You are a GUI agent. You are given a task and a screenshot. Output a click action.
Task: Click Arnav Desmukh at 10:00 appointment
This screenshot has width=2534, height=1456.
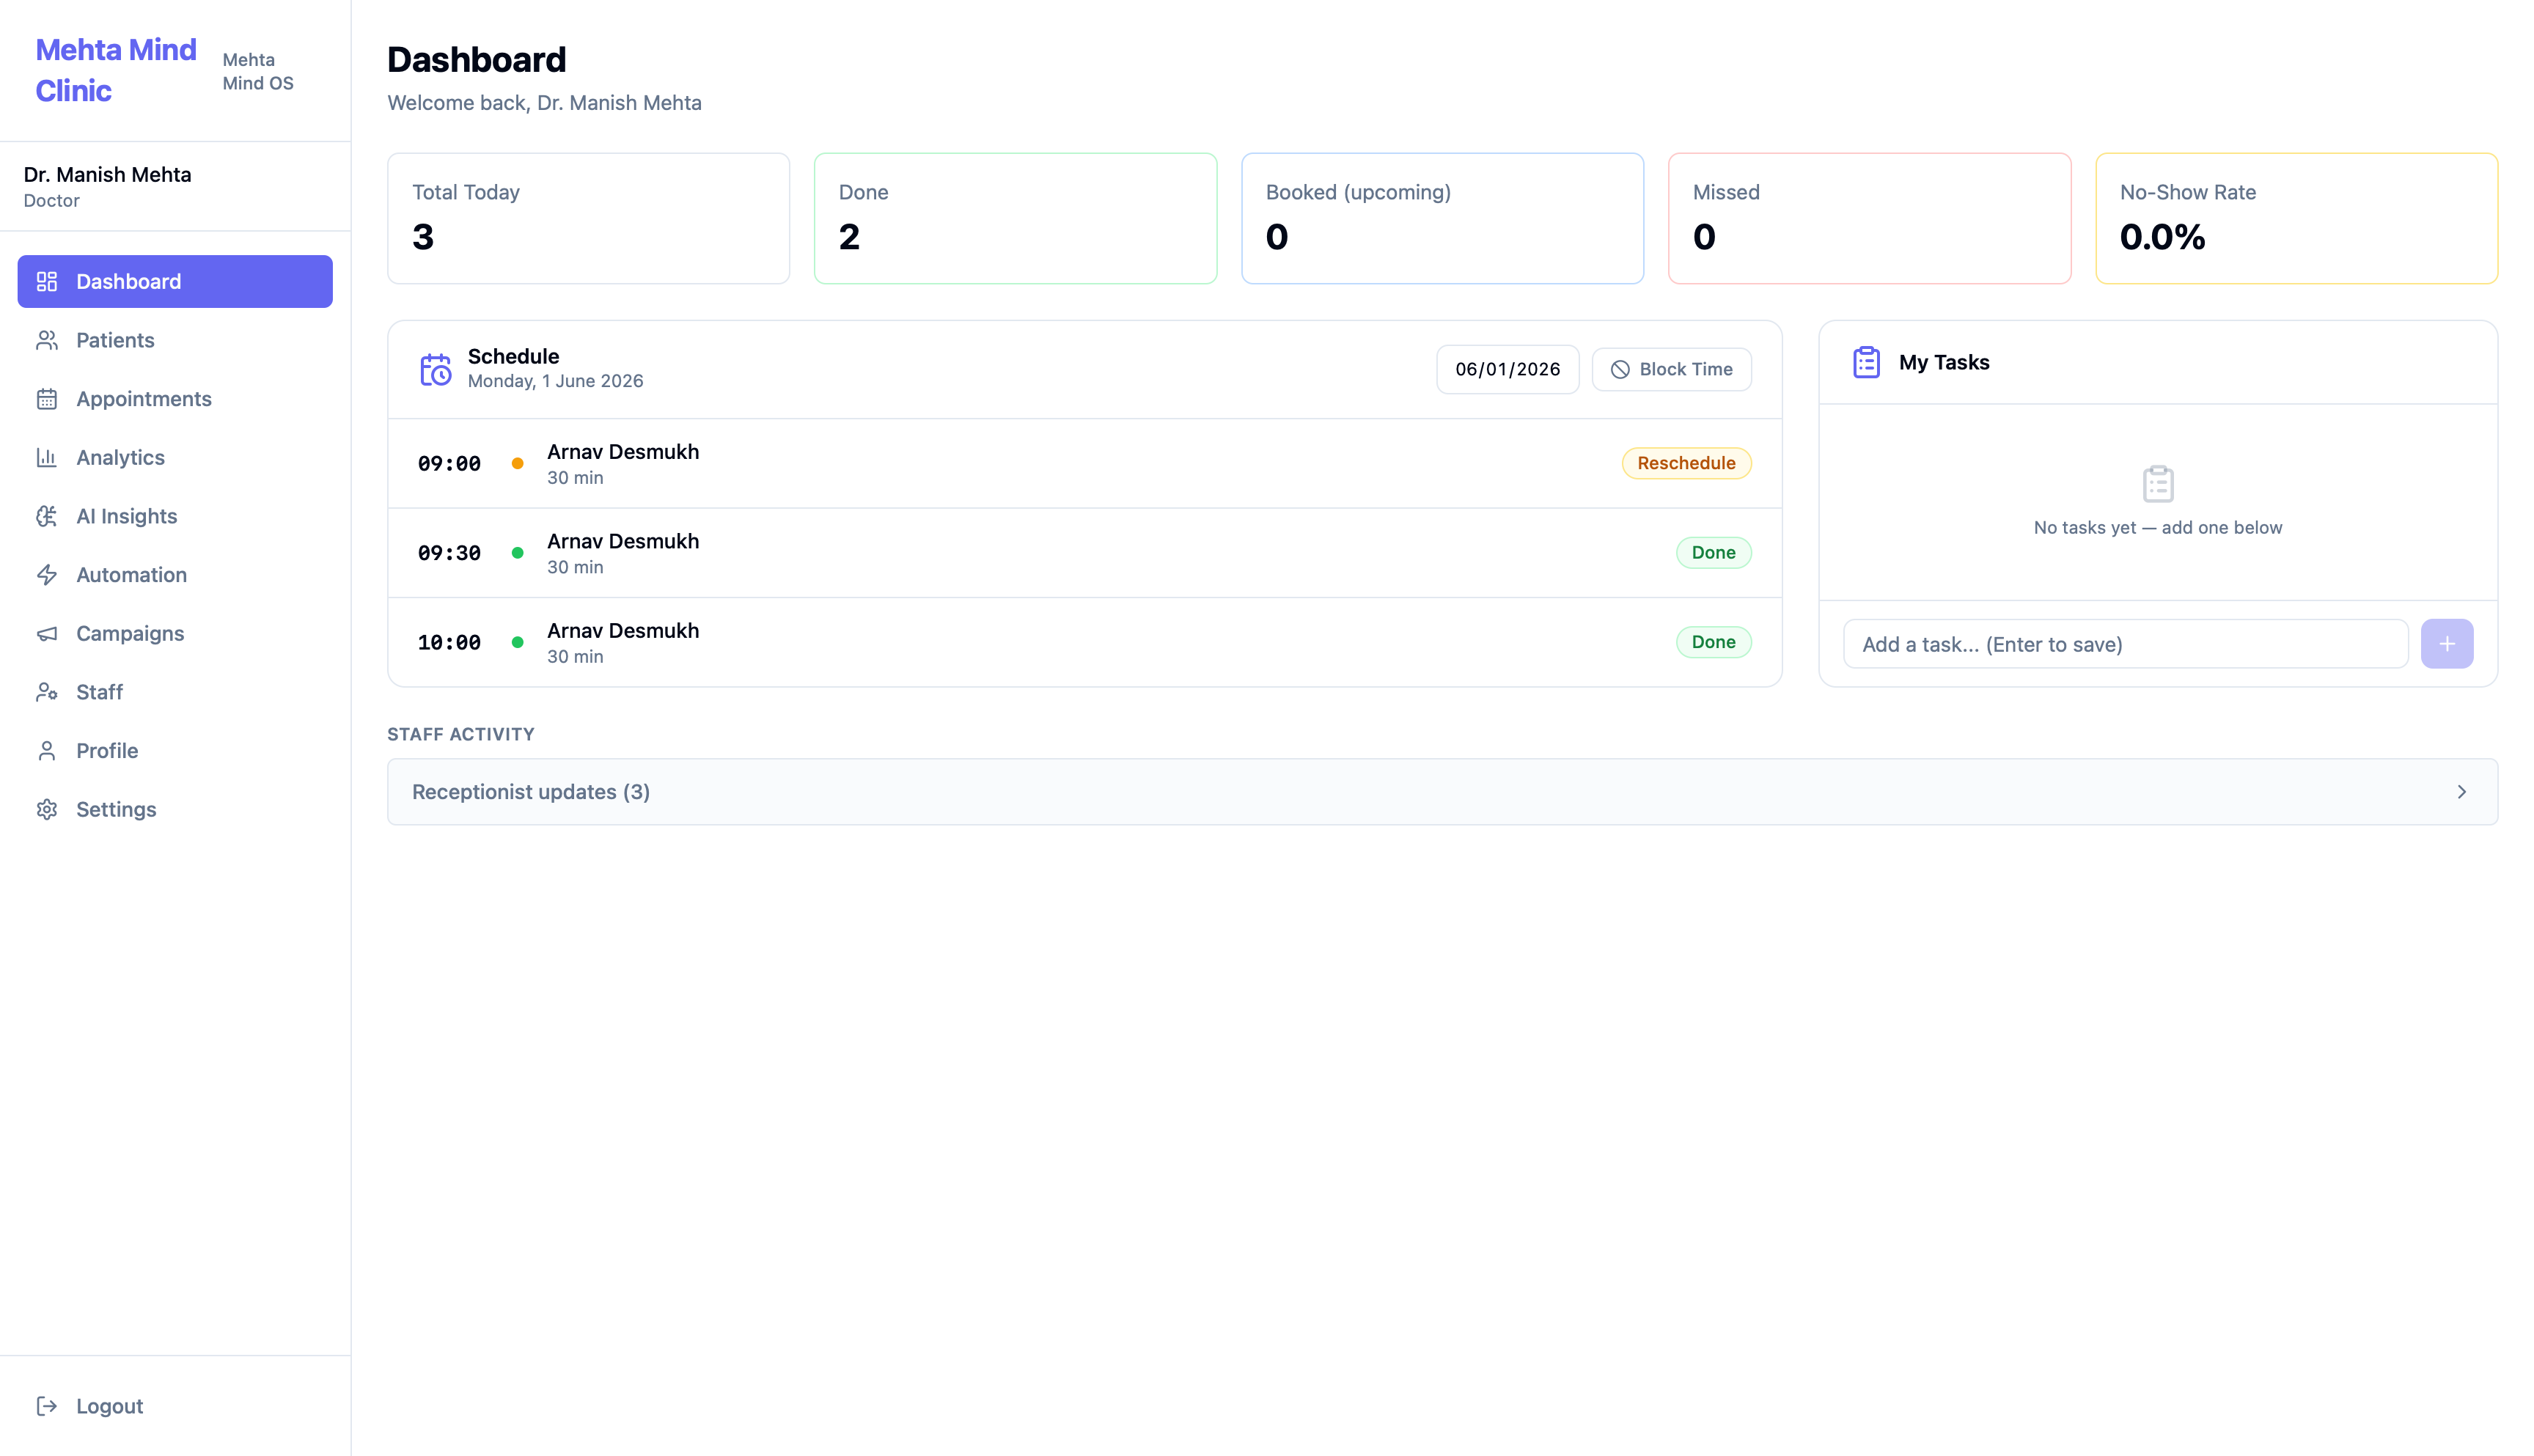click(x=623, y=631)
